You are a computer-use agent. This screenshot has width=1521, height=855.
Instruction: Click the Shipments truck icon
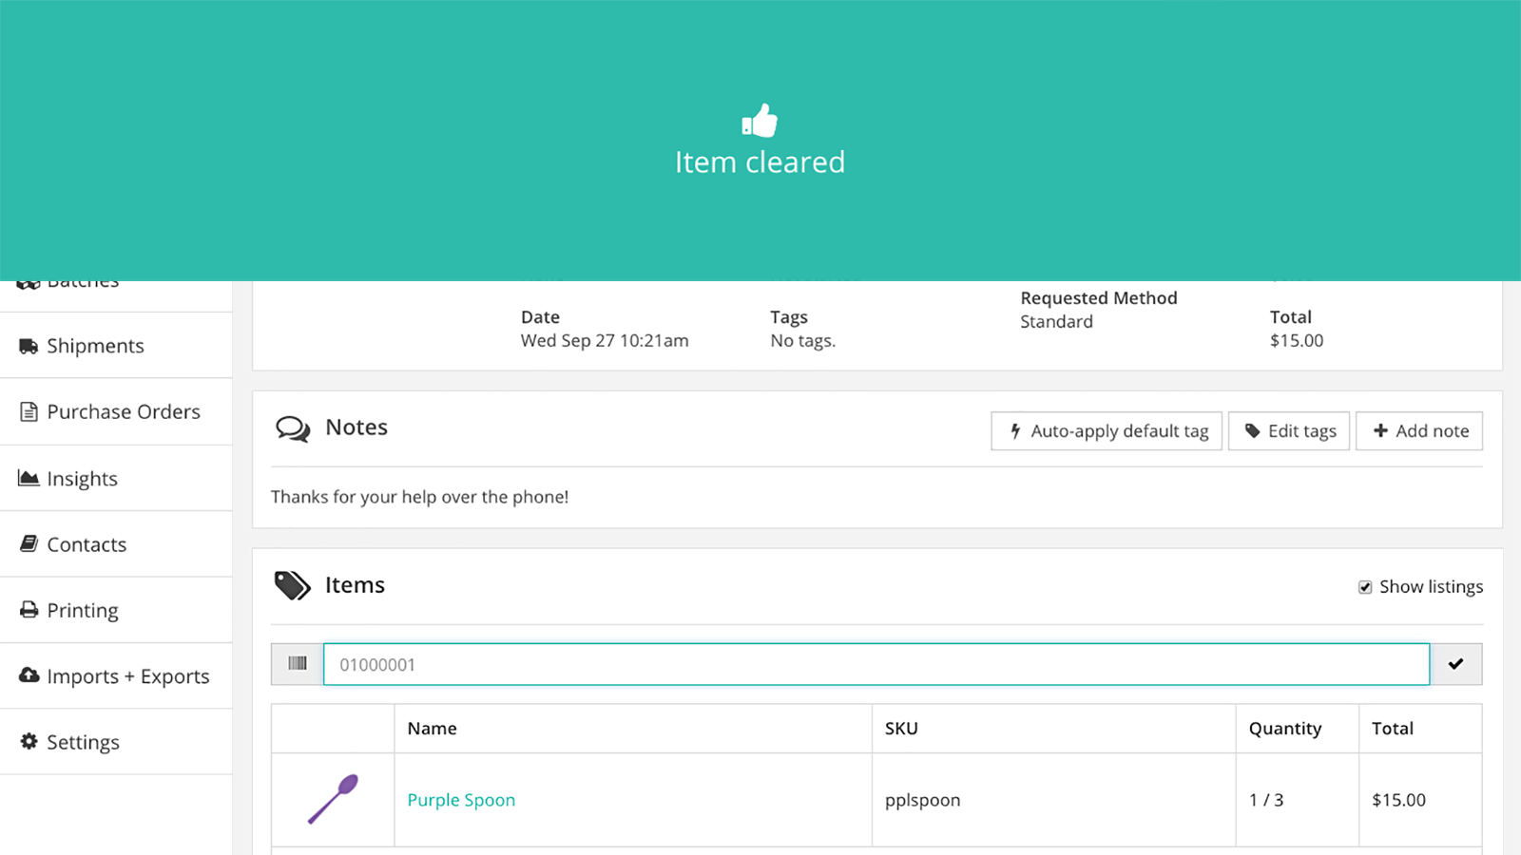pyautogui.click(x=29, y=346)
